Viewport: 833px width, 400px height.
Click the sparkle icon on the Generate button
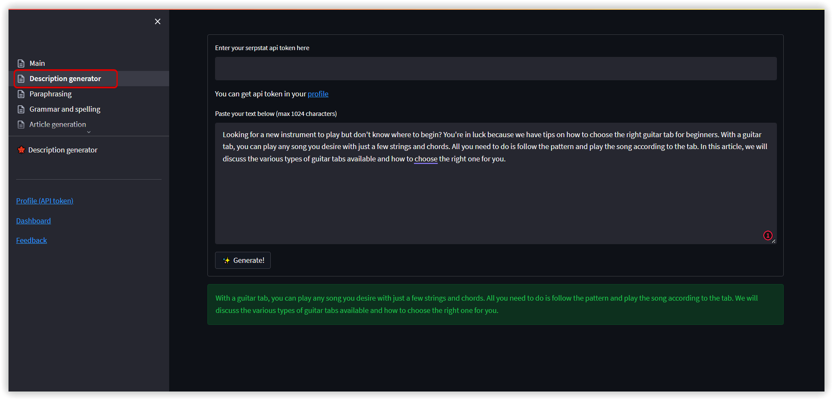coord(227,261)
